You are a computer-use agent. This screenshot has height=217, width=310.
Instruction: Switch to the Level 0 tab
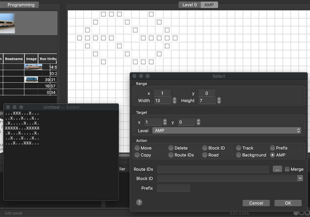point(190,5)
